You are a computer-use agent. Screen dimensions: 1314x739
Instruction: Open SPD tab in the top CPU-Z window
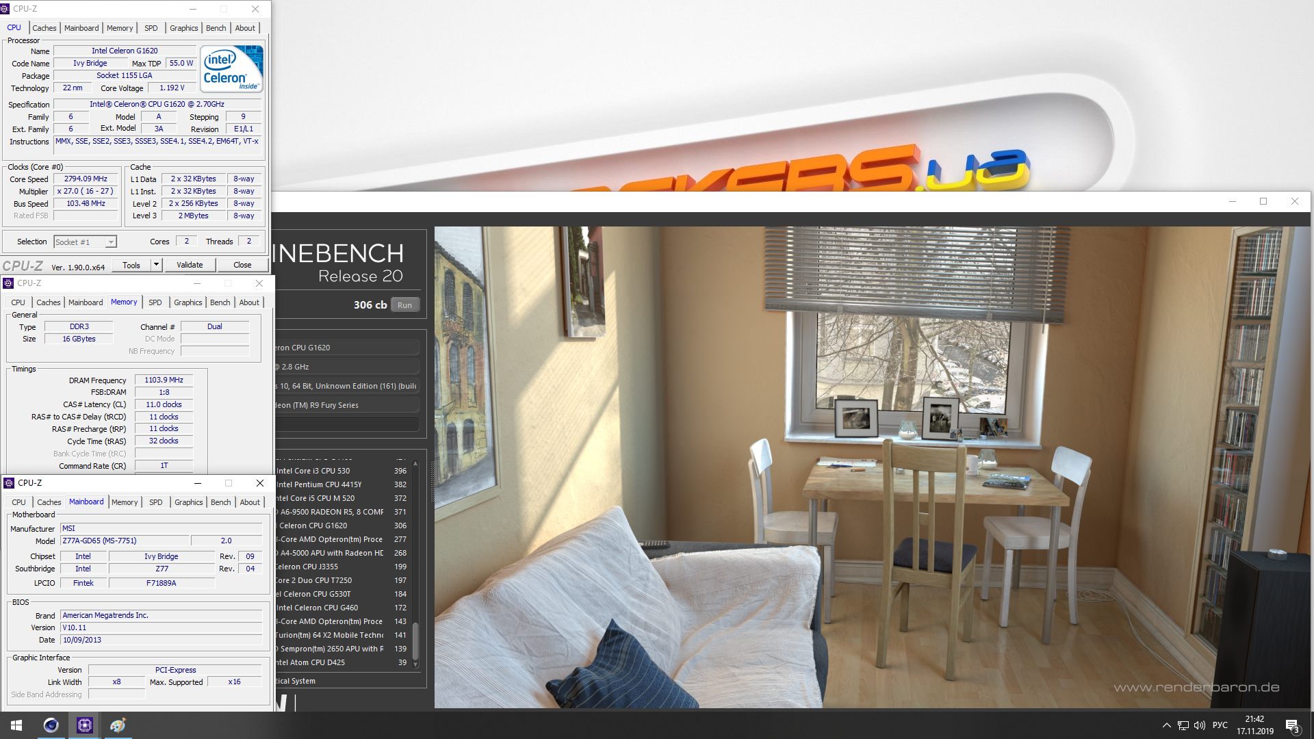tap(151, 28)
